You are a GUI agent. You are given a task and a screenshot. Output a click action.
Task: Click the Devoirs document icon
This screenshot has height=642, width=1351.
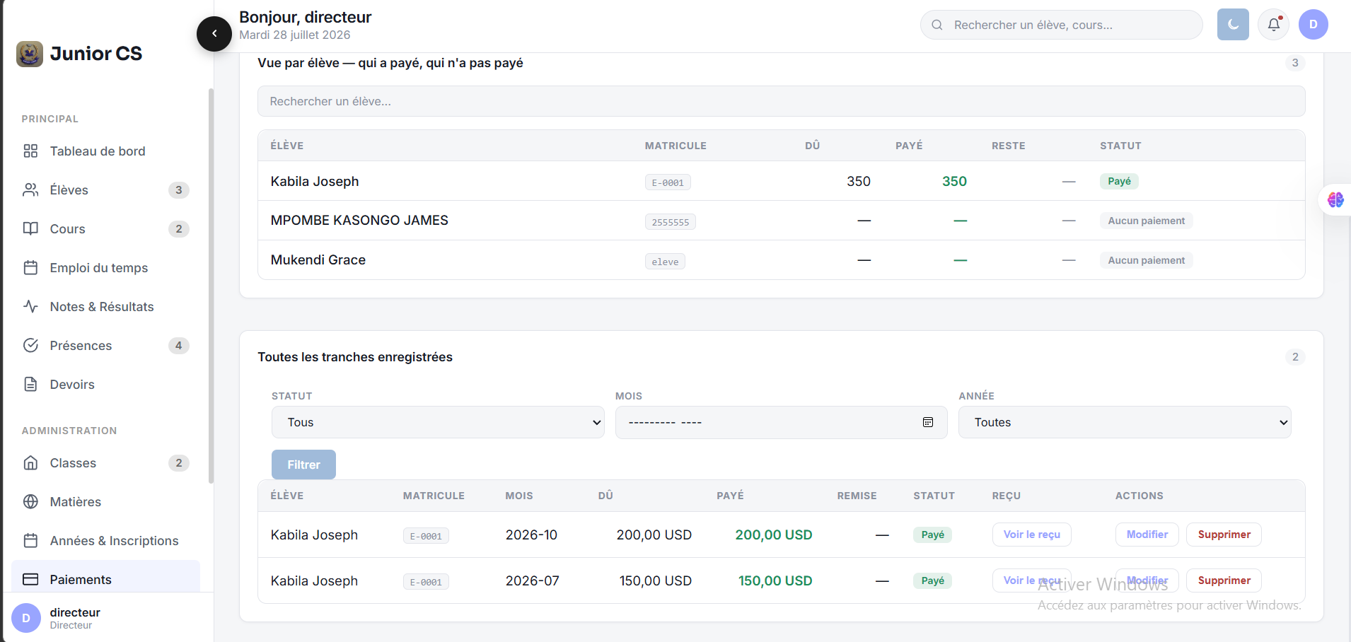click(30, 384)
